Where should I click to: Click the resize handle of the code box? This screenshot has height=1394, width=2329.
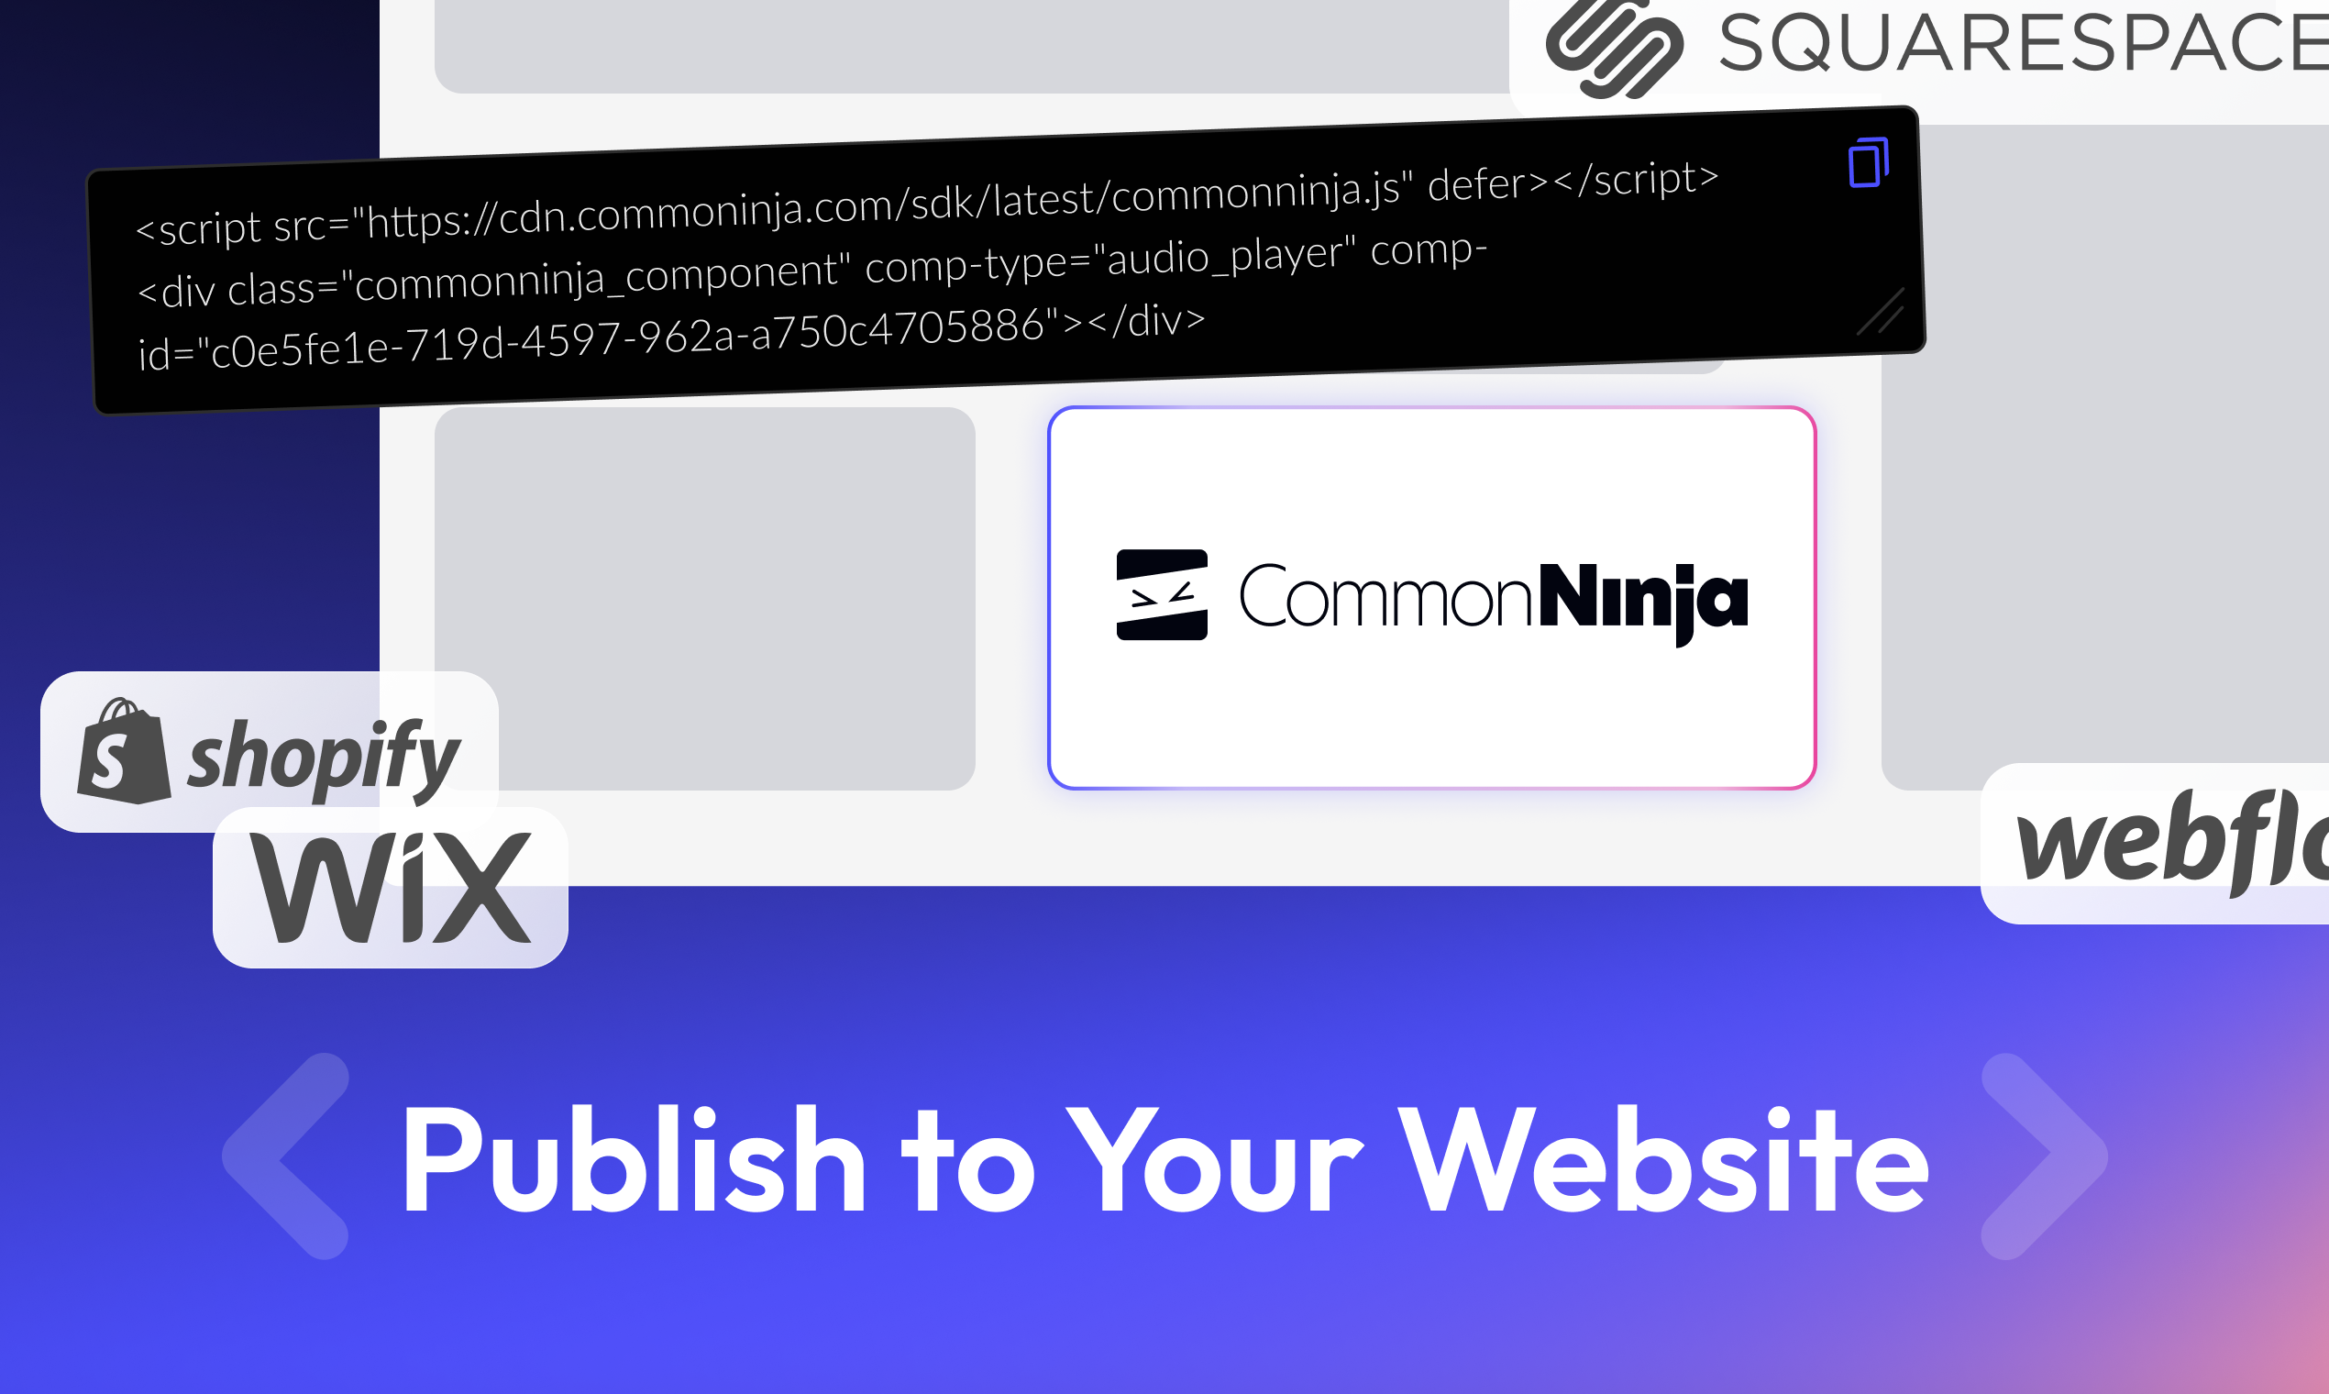(x=1881, y=311)
